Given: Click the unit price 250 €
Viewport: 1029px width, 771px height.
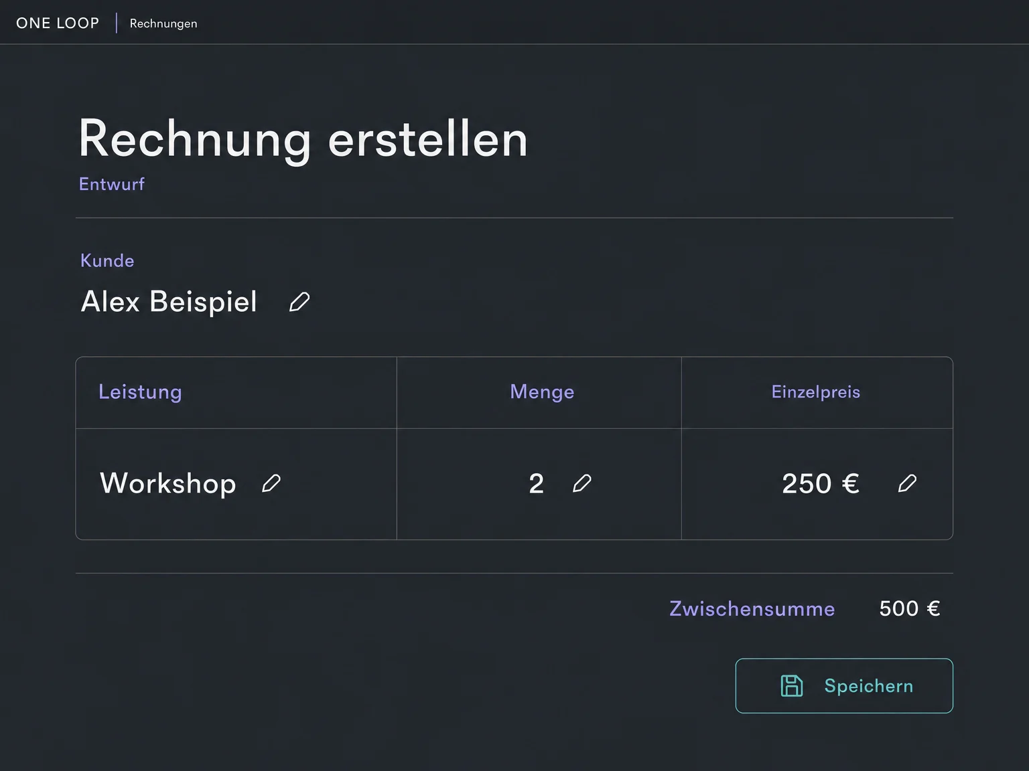Looking at the screenshot, I should tap(821, 483).
